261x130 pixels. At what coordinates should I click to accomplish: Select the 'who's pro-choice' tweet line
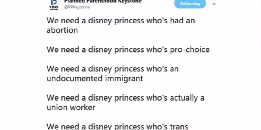tap(128, 50)
